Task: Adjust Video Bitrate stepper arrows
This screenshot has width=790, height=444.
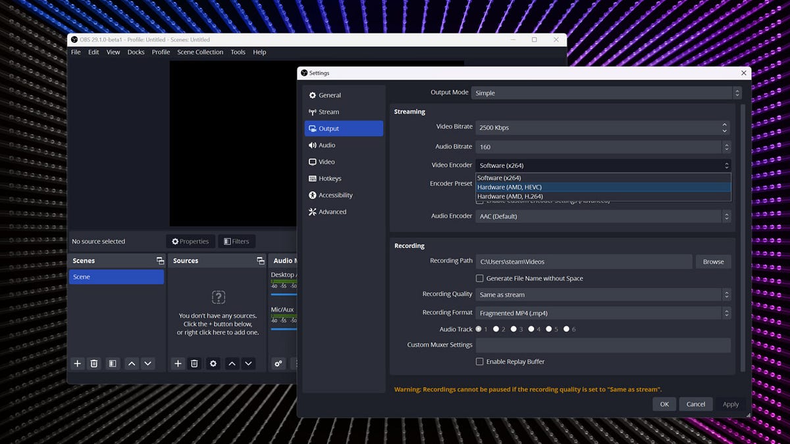Action: click(x=725, y=127)
